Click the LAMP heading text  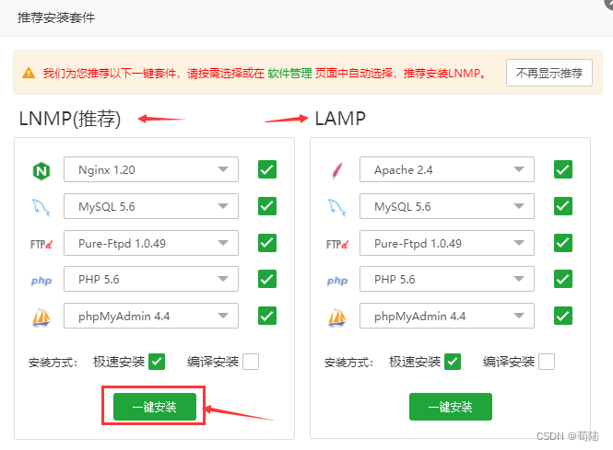coord(340,119)
